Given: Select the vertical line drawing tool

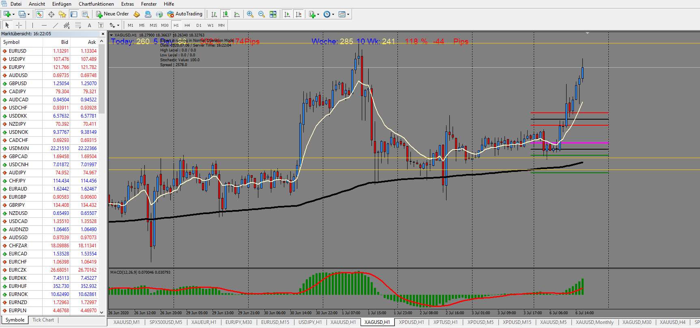Looking at the screenshot, I should pos(32,25).
